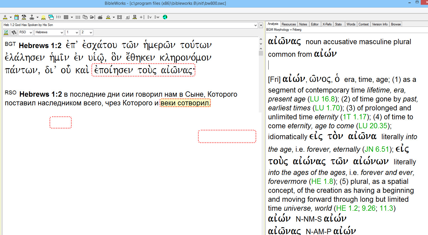The image size is (428, 235).
Task: Switch to the Words tab
Action: tap(351, 24)
